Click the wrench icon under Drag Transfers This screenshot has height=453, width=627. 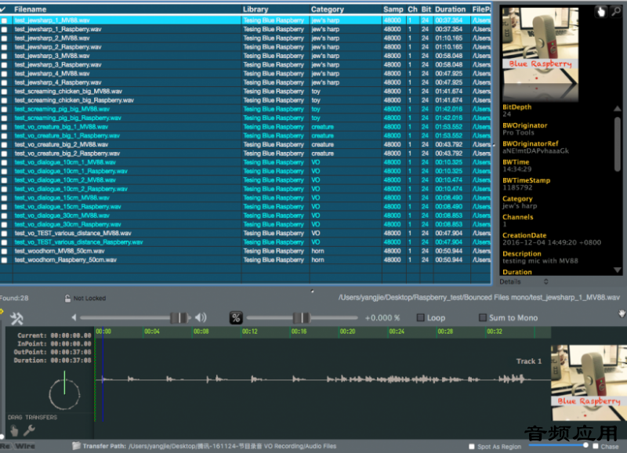click(x=29, y=430)
